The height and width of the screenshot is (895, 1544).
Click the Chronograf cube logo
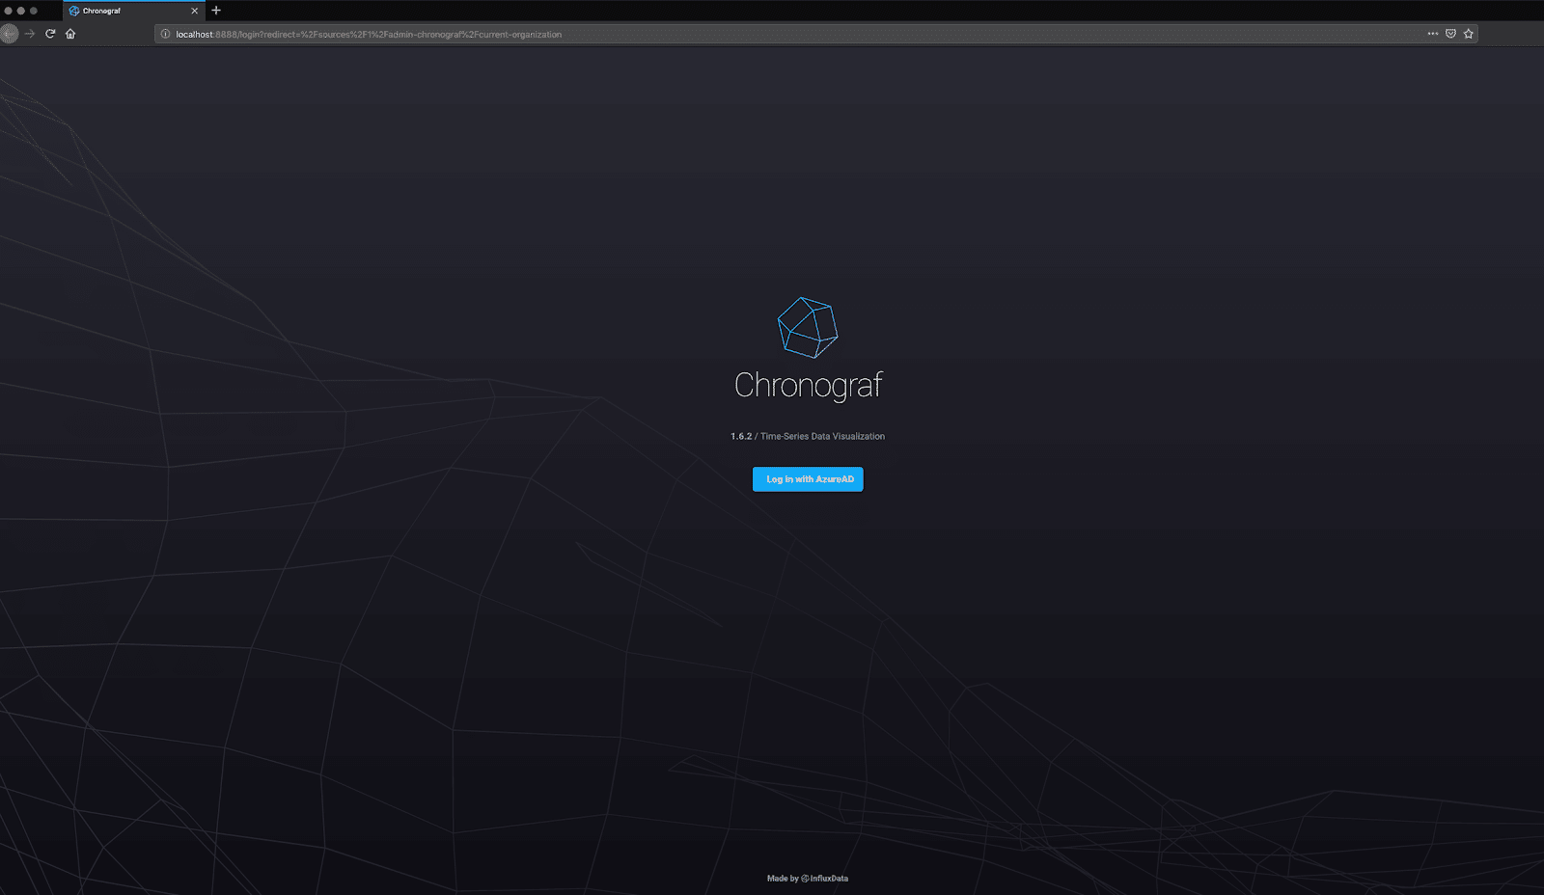click(x=808, y=328)
